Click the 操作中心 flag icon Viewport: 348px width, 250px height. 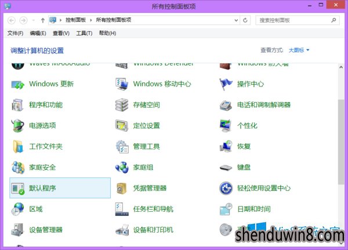[226, 84]
